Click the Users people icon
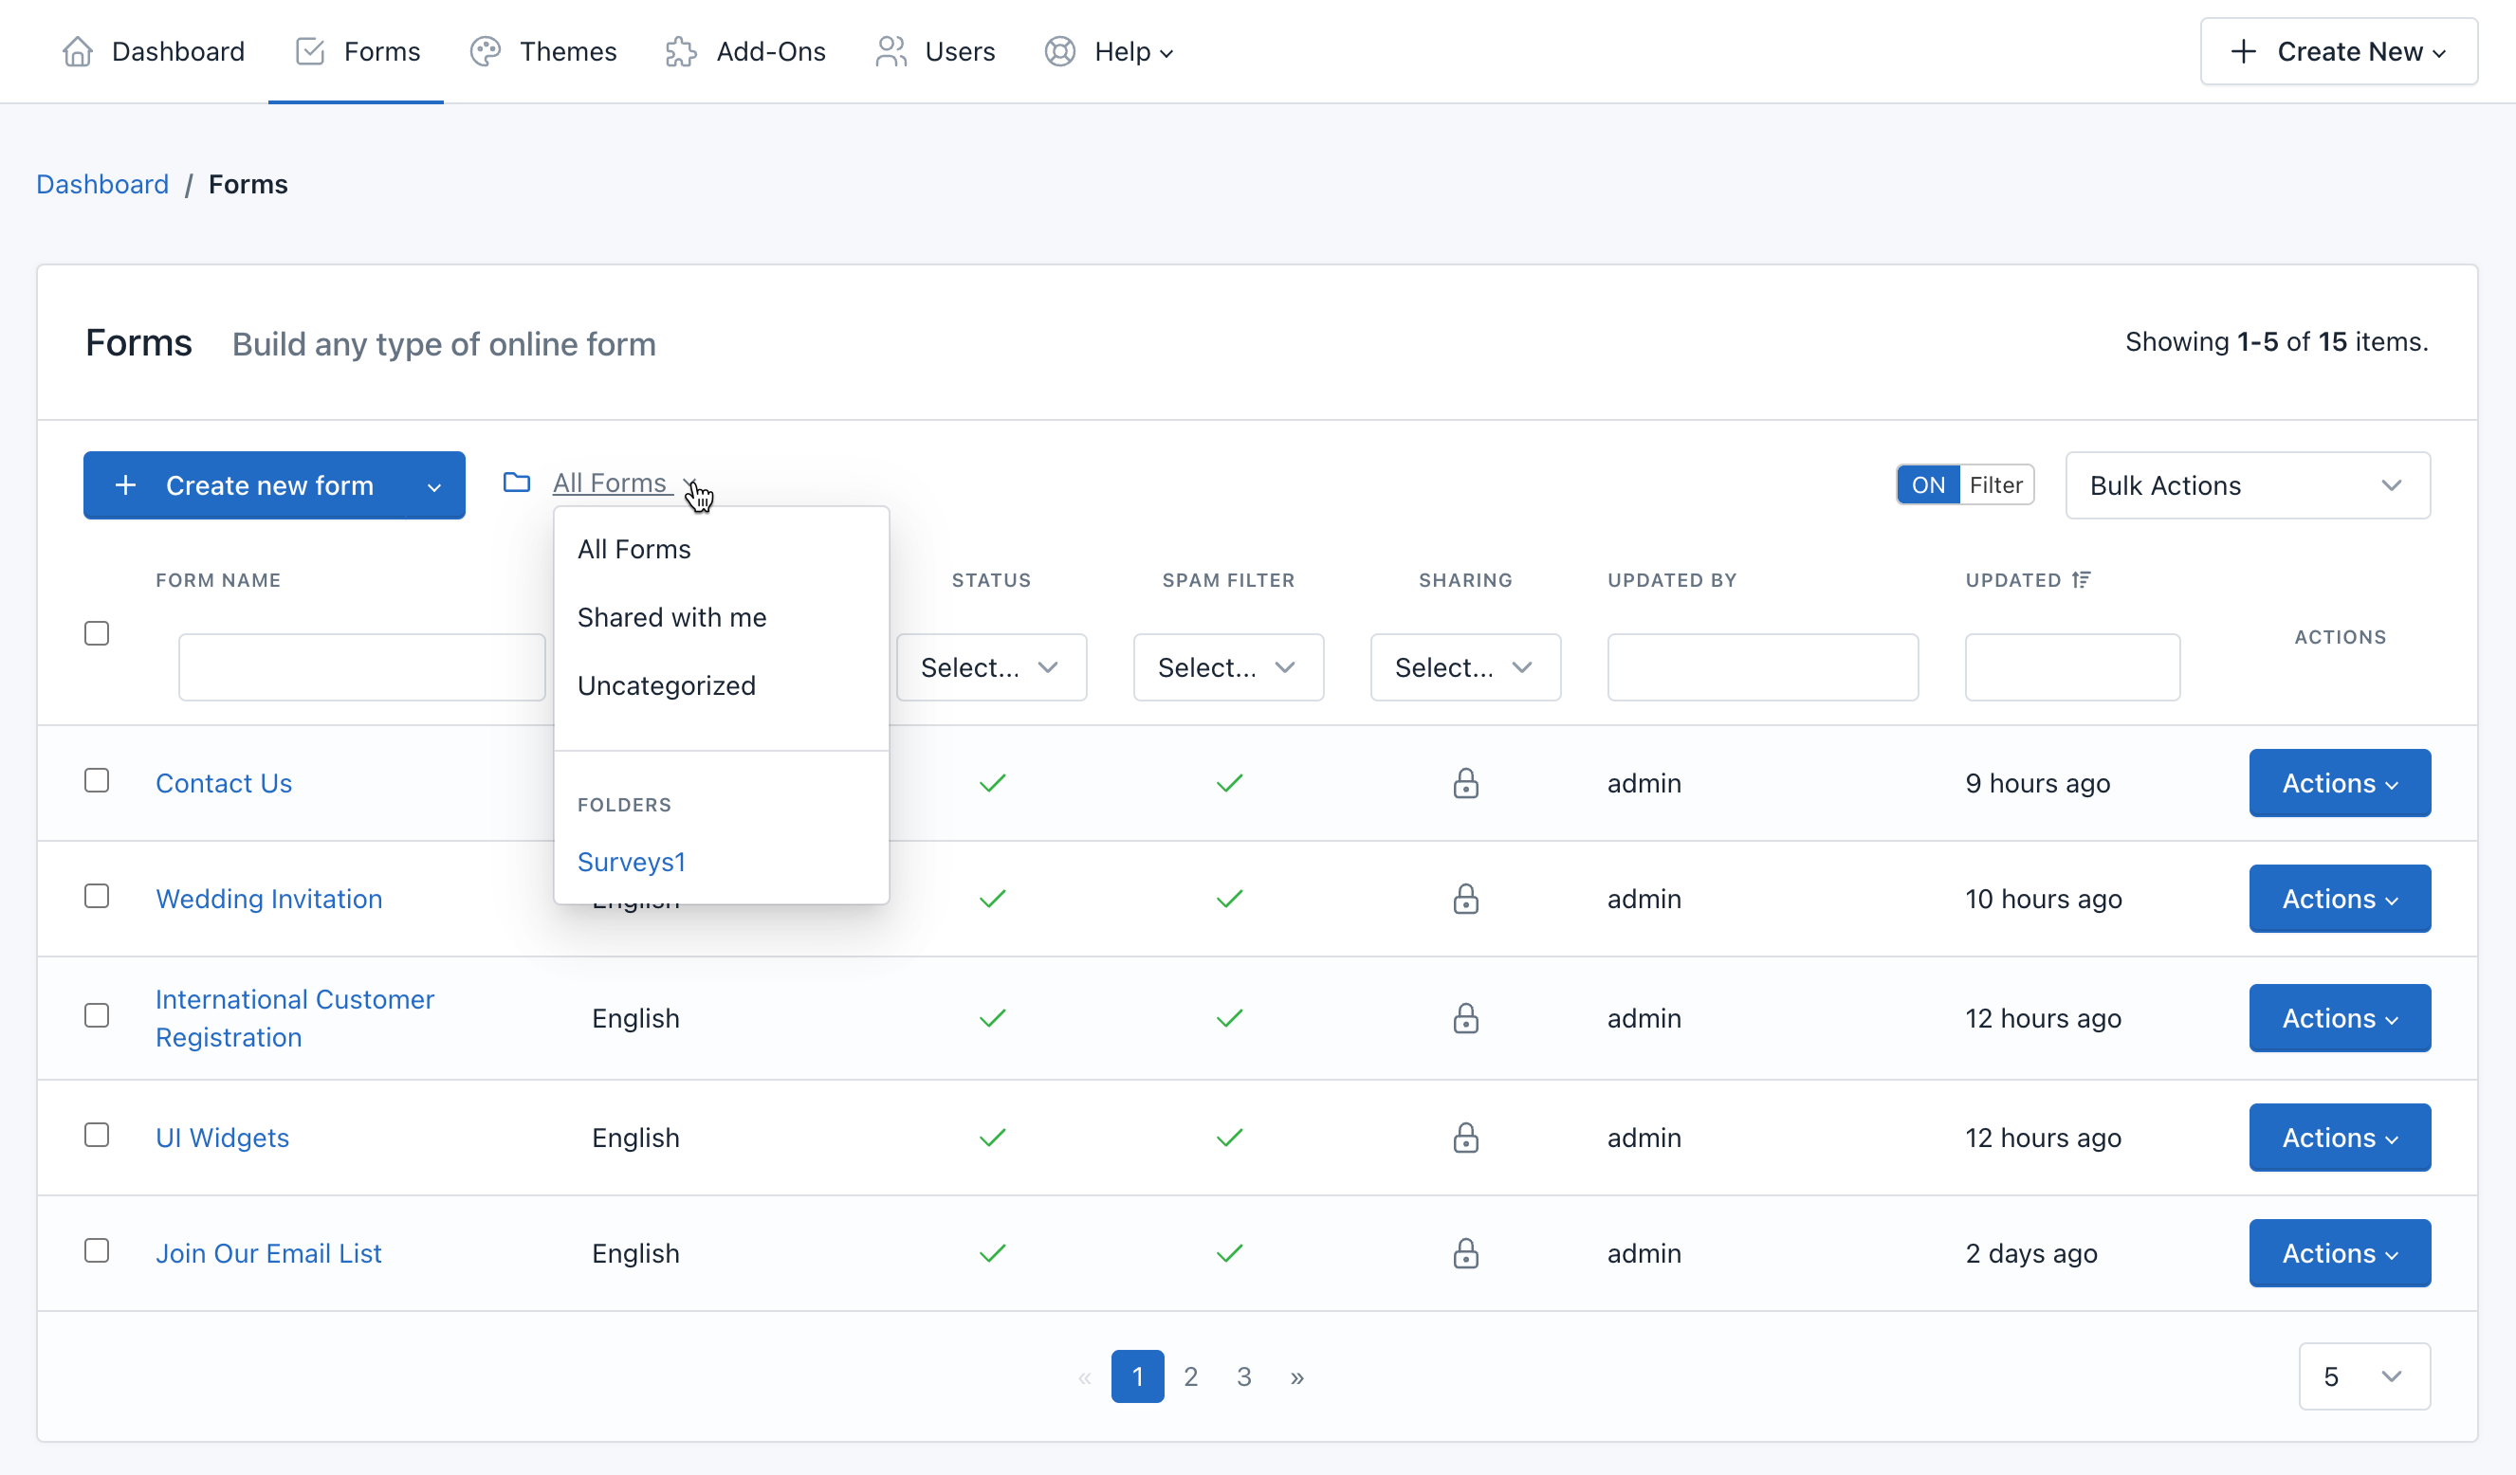Screen dimensions: 2516x1475 click(890, 51)
